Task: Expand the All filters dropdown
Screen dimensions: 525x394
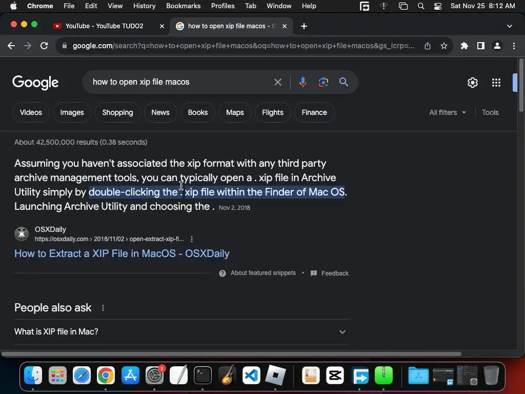Action: (447, 112)
